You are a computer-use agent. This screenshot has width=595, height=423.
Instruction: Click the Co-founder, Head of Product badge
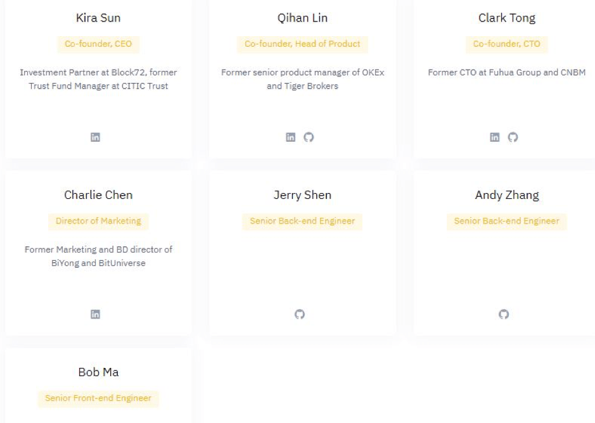[x=302, y=44]
